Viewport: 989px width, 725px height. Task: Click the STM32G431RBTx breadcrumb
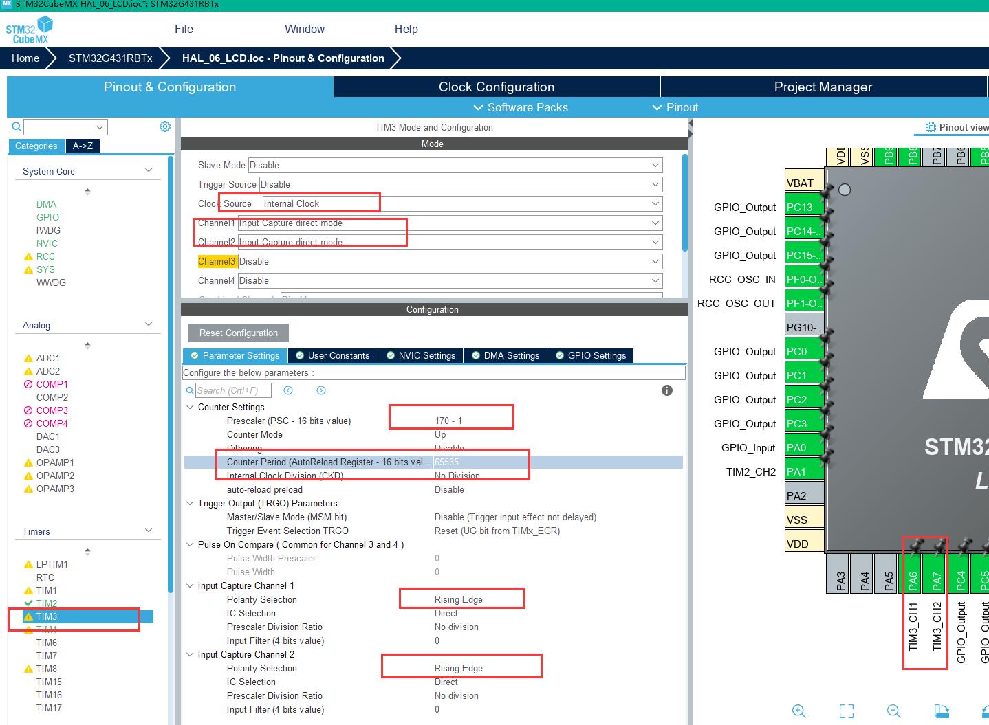coord(111,58)
